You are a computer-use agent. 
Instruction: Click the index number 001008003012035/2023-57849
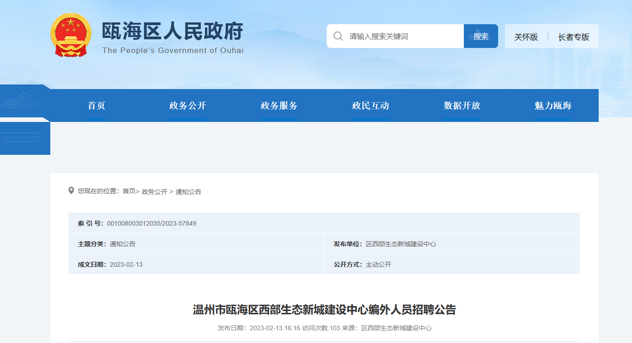coord(151,223)
